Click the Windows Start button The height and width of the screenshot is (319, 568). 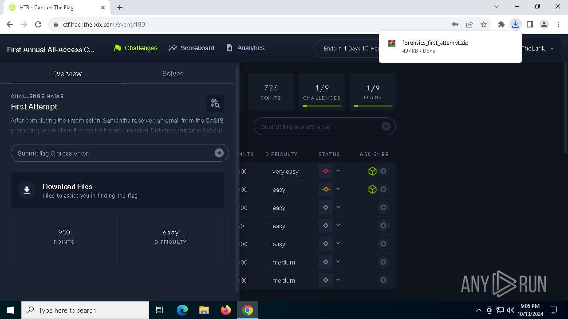(11, 310)
